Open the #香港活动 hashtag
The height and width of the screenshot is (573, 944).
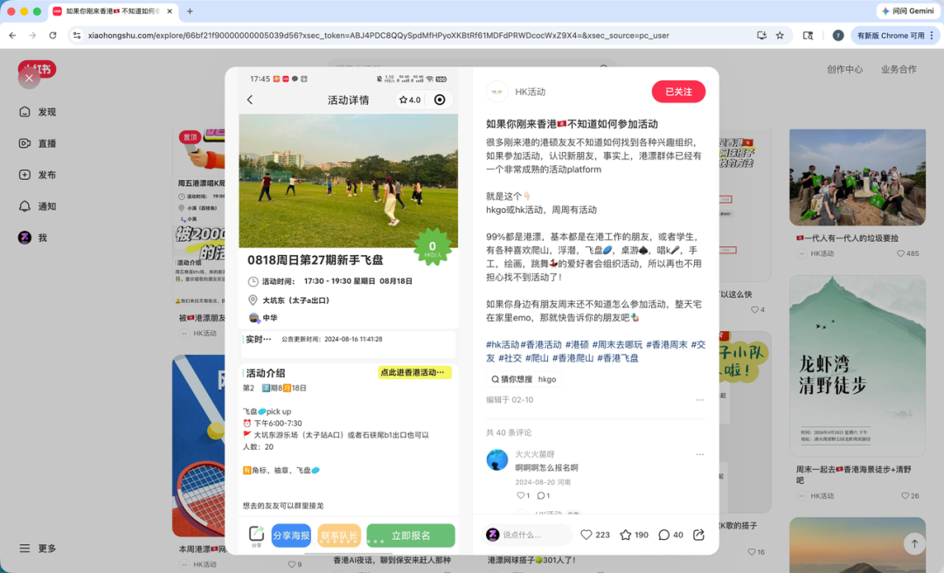click(541, 344)
